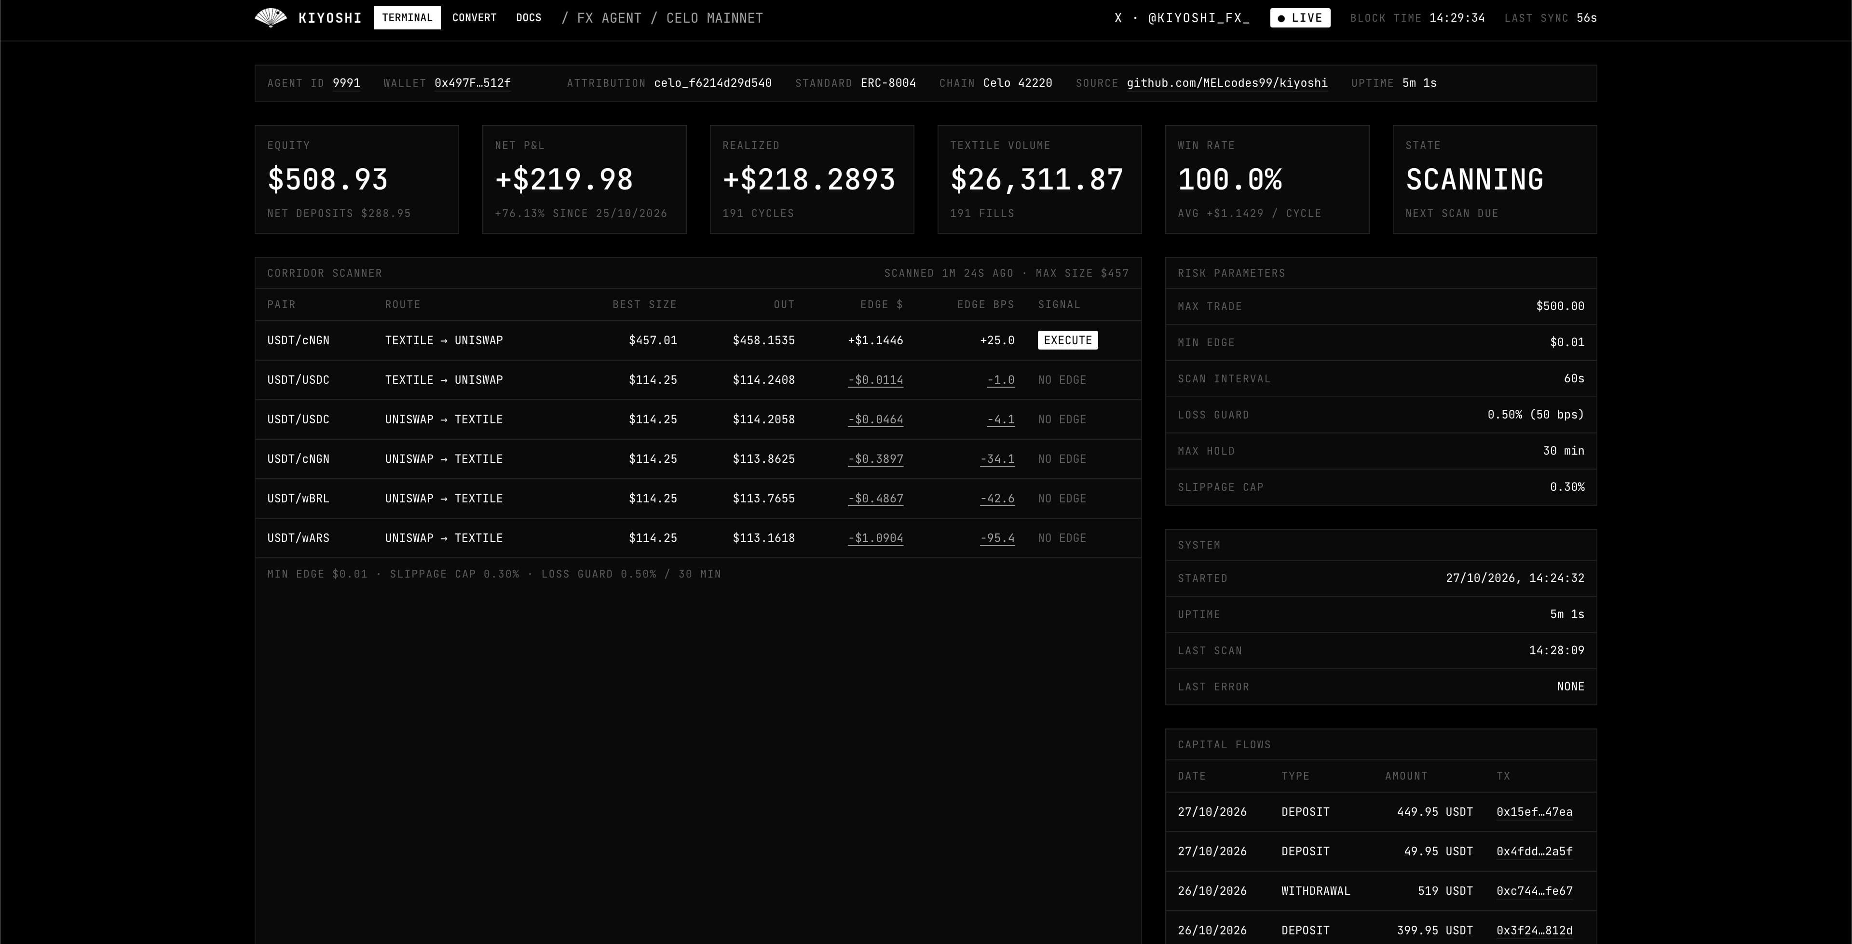This screenshot has width=1852, height=944.
Task: Click the celo_f6214d29d540 attribution value
Action: [x=712, y=83]
